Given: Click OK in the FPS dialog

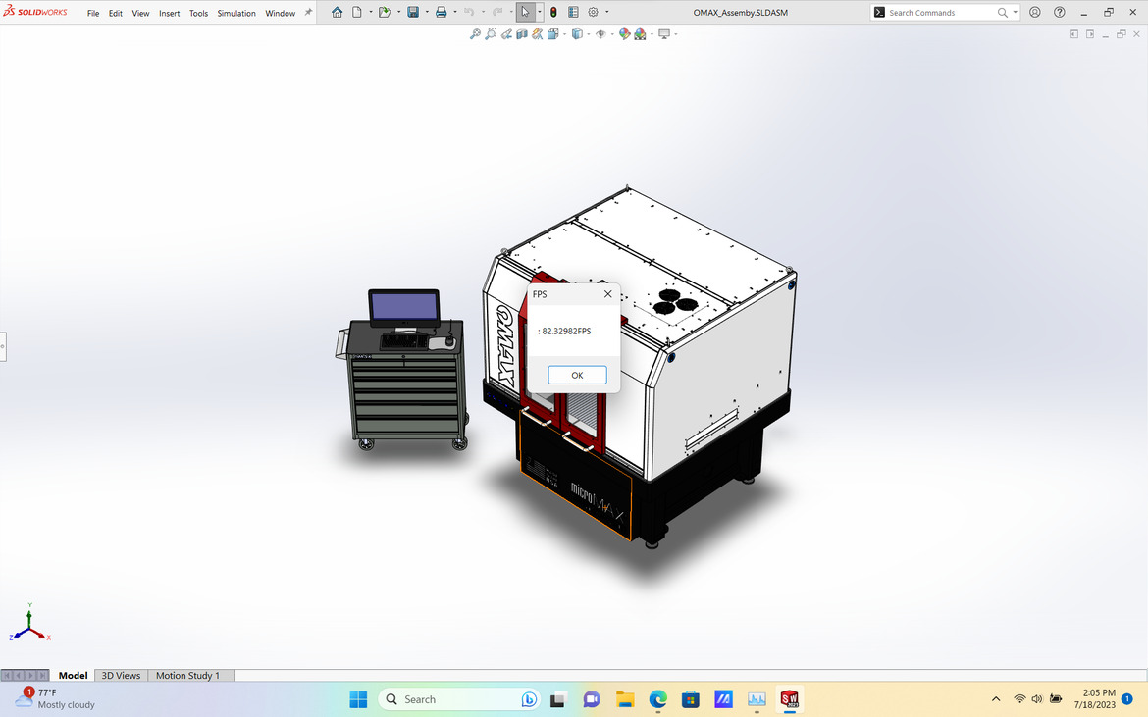Looking at the screenshot, I should pyautogui.click(x=577, y=375).
